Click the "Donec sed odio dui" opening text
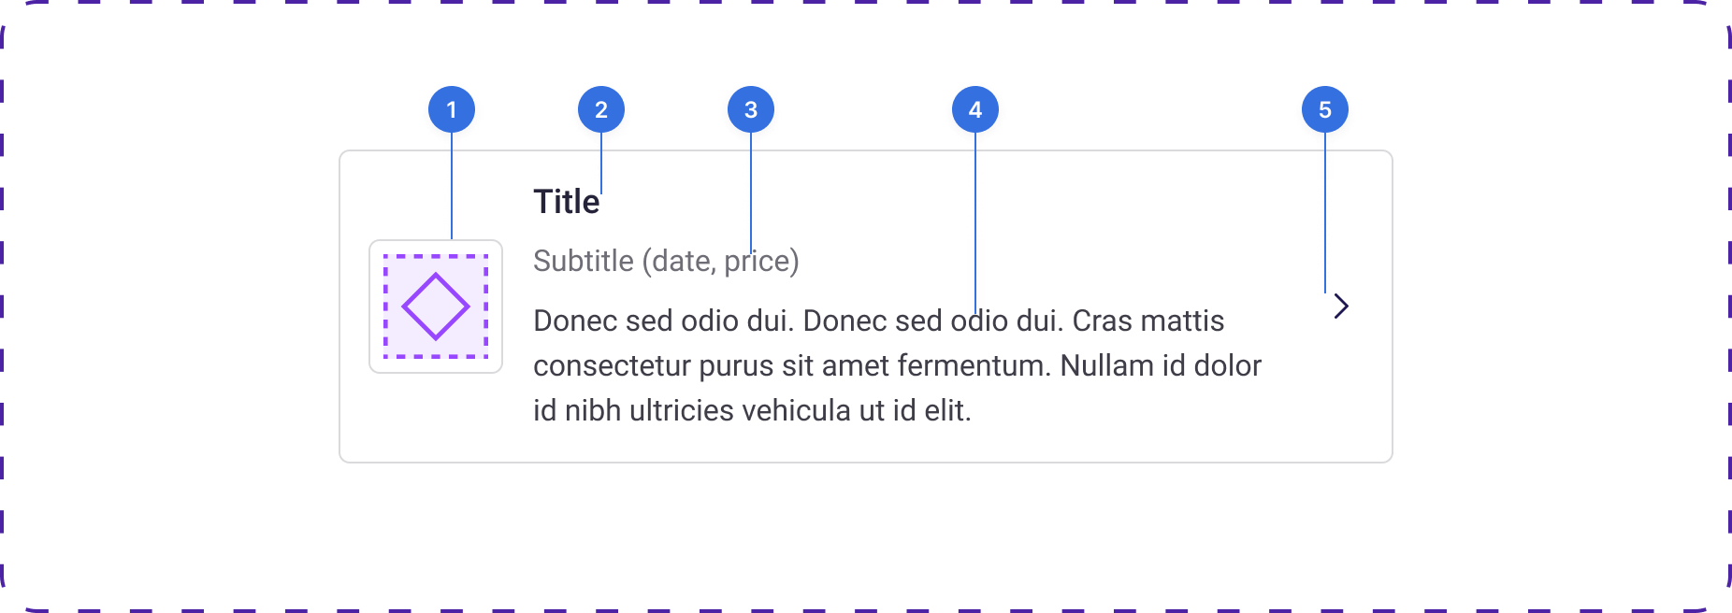The image size is (1732, 613). click(664, 321)
